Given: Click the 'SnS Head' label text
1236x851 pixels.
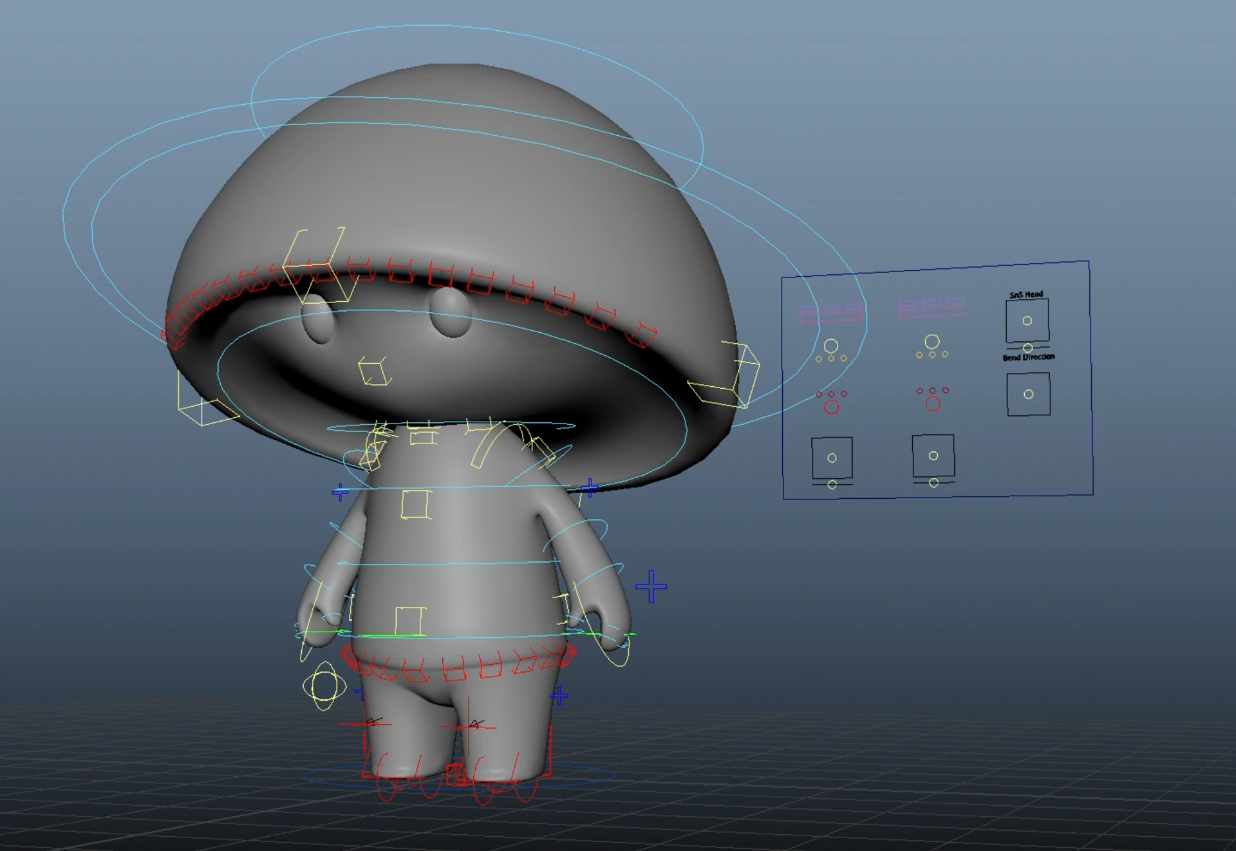Looking at the screenshot, I should (x=1026, y=295).
